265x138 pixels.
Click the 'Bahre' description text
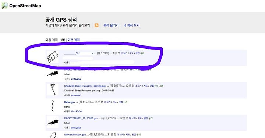[67, 107]
